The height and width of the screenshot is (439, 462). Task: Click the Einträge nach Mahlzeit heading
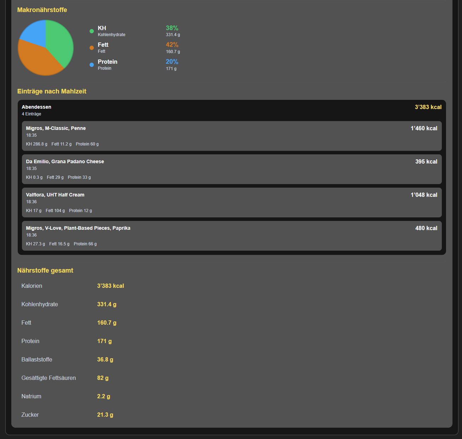pos(52,91)
